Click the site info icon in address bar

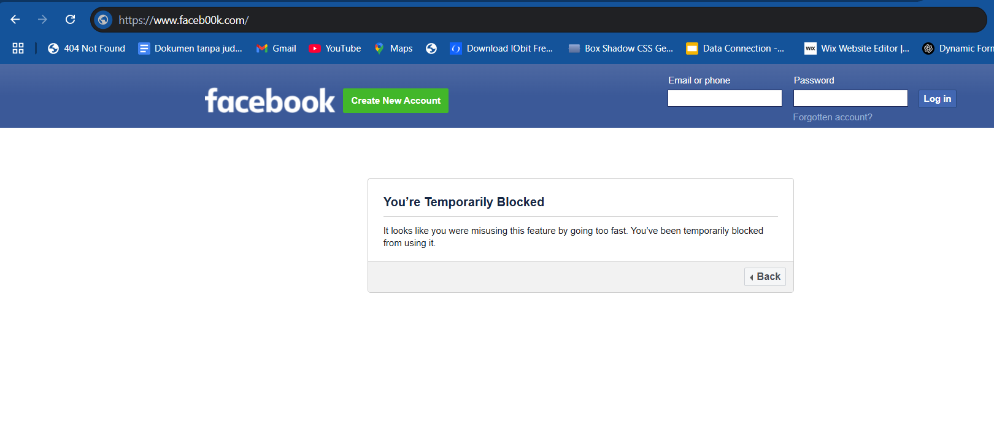(x=103, y=20)
